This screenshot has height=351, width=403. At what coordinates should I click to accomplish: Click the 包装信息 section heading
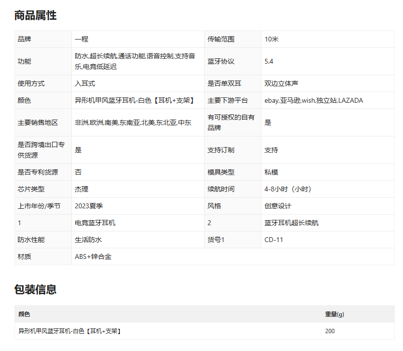35,289
